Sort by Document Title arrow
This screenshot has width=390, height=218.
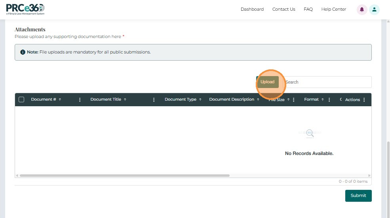[x=125, y=99]
